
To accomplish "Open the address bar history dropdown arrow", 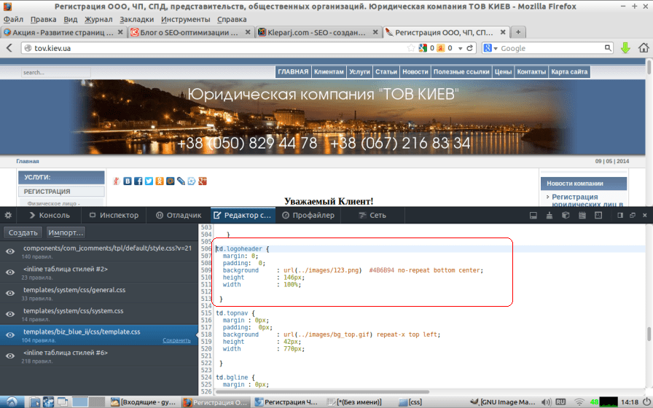I will point(460,48).
